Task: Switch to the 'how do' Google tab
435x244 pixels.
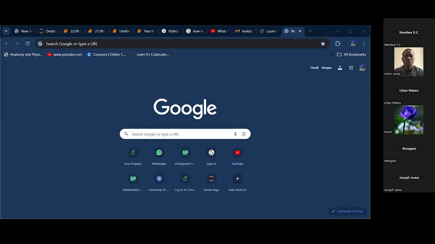Action: 194,31
